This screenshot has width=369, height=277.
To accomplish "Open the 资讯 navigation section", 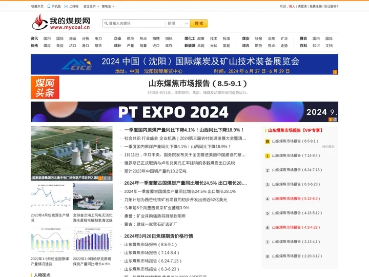I will pos(34,38).
